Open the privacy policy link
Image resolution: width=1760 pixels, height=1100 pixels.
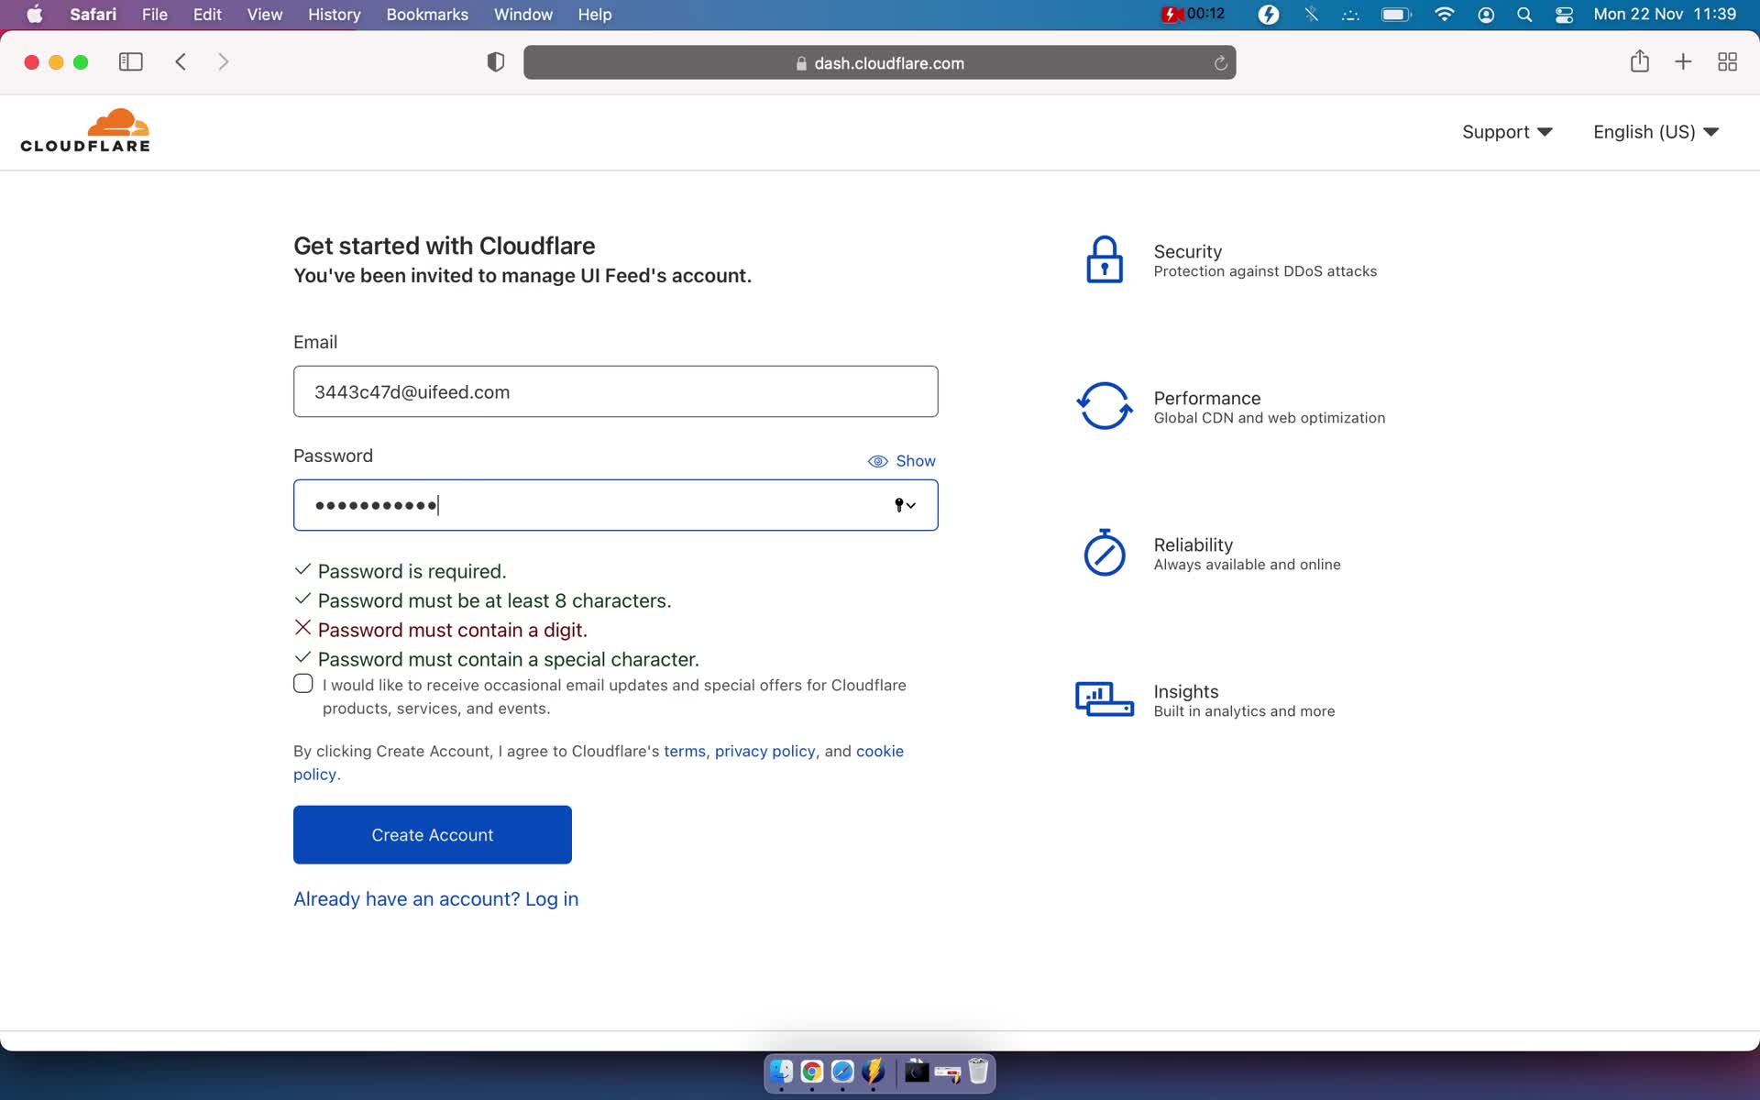click(765, 752)
